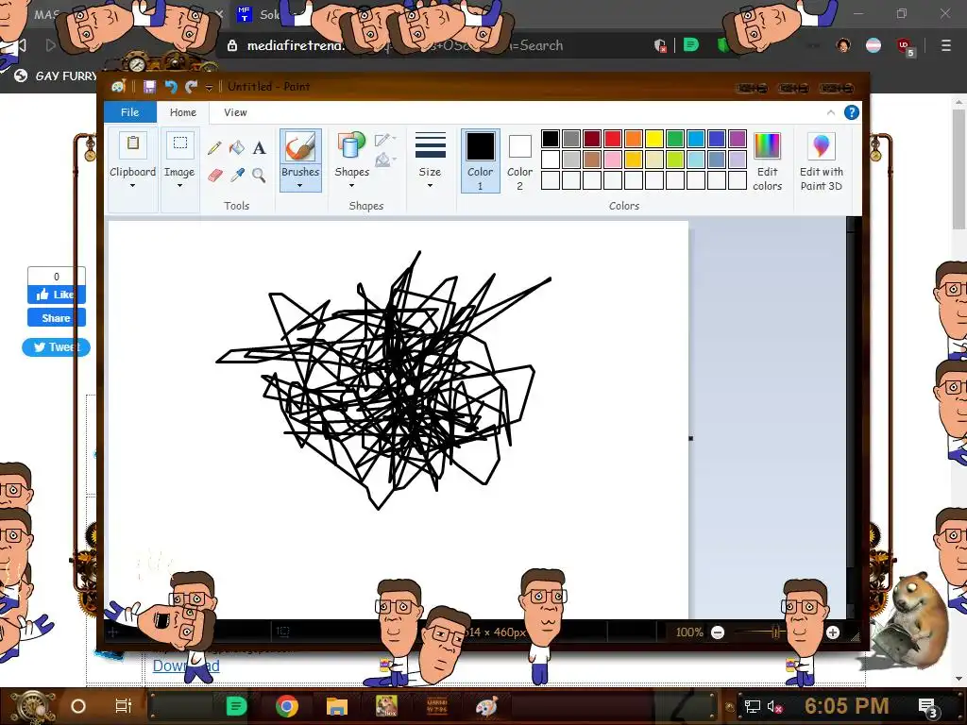
Task: Expand the Shapes dropdown arrow
Action: coord(351,186)
